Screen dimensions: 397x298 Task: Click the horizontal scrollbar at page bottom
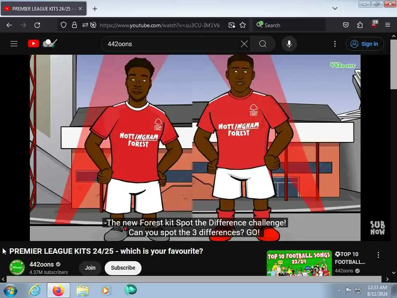pyautogui.click(x=194, y=279)
